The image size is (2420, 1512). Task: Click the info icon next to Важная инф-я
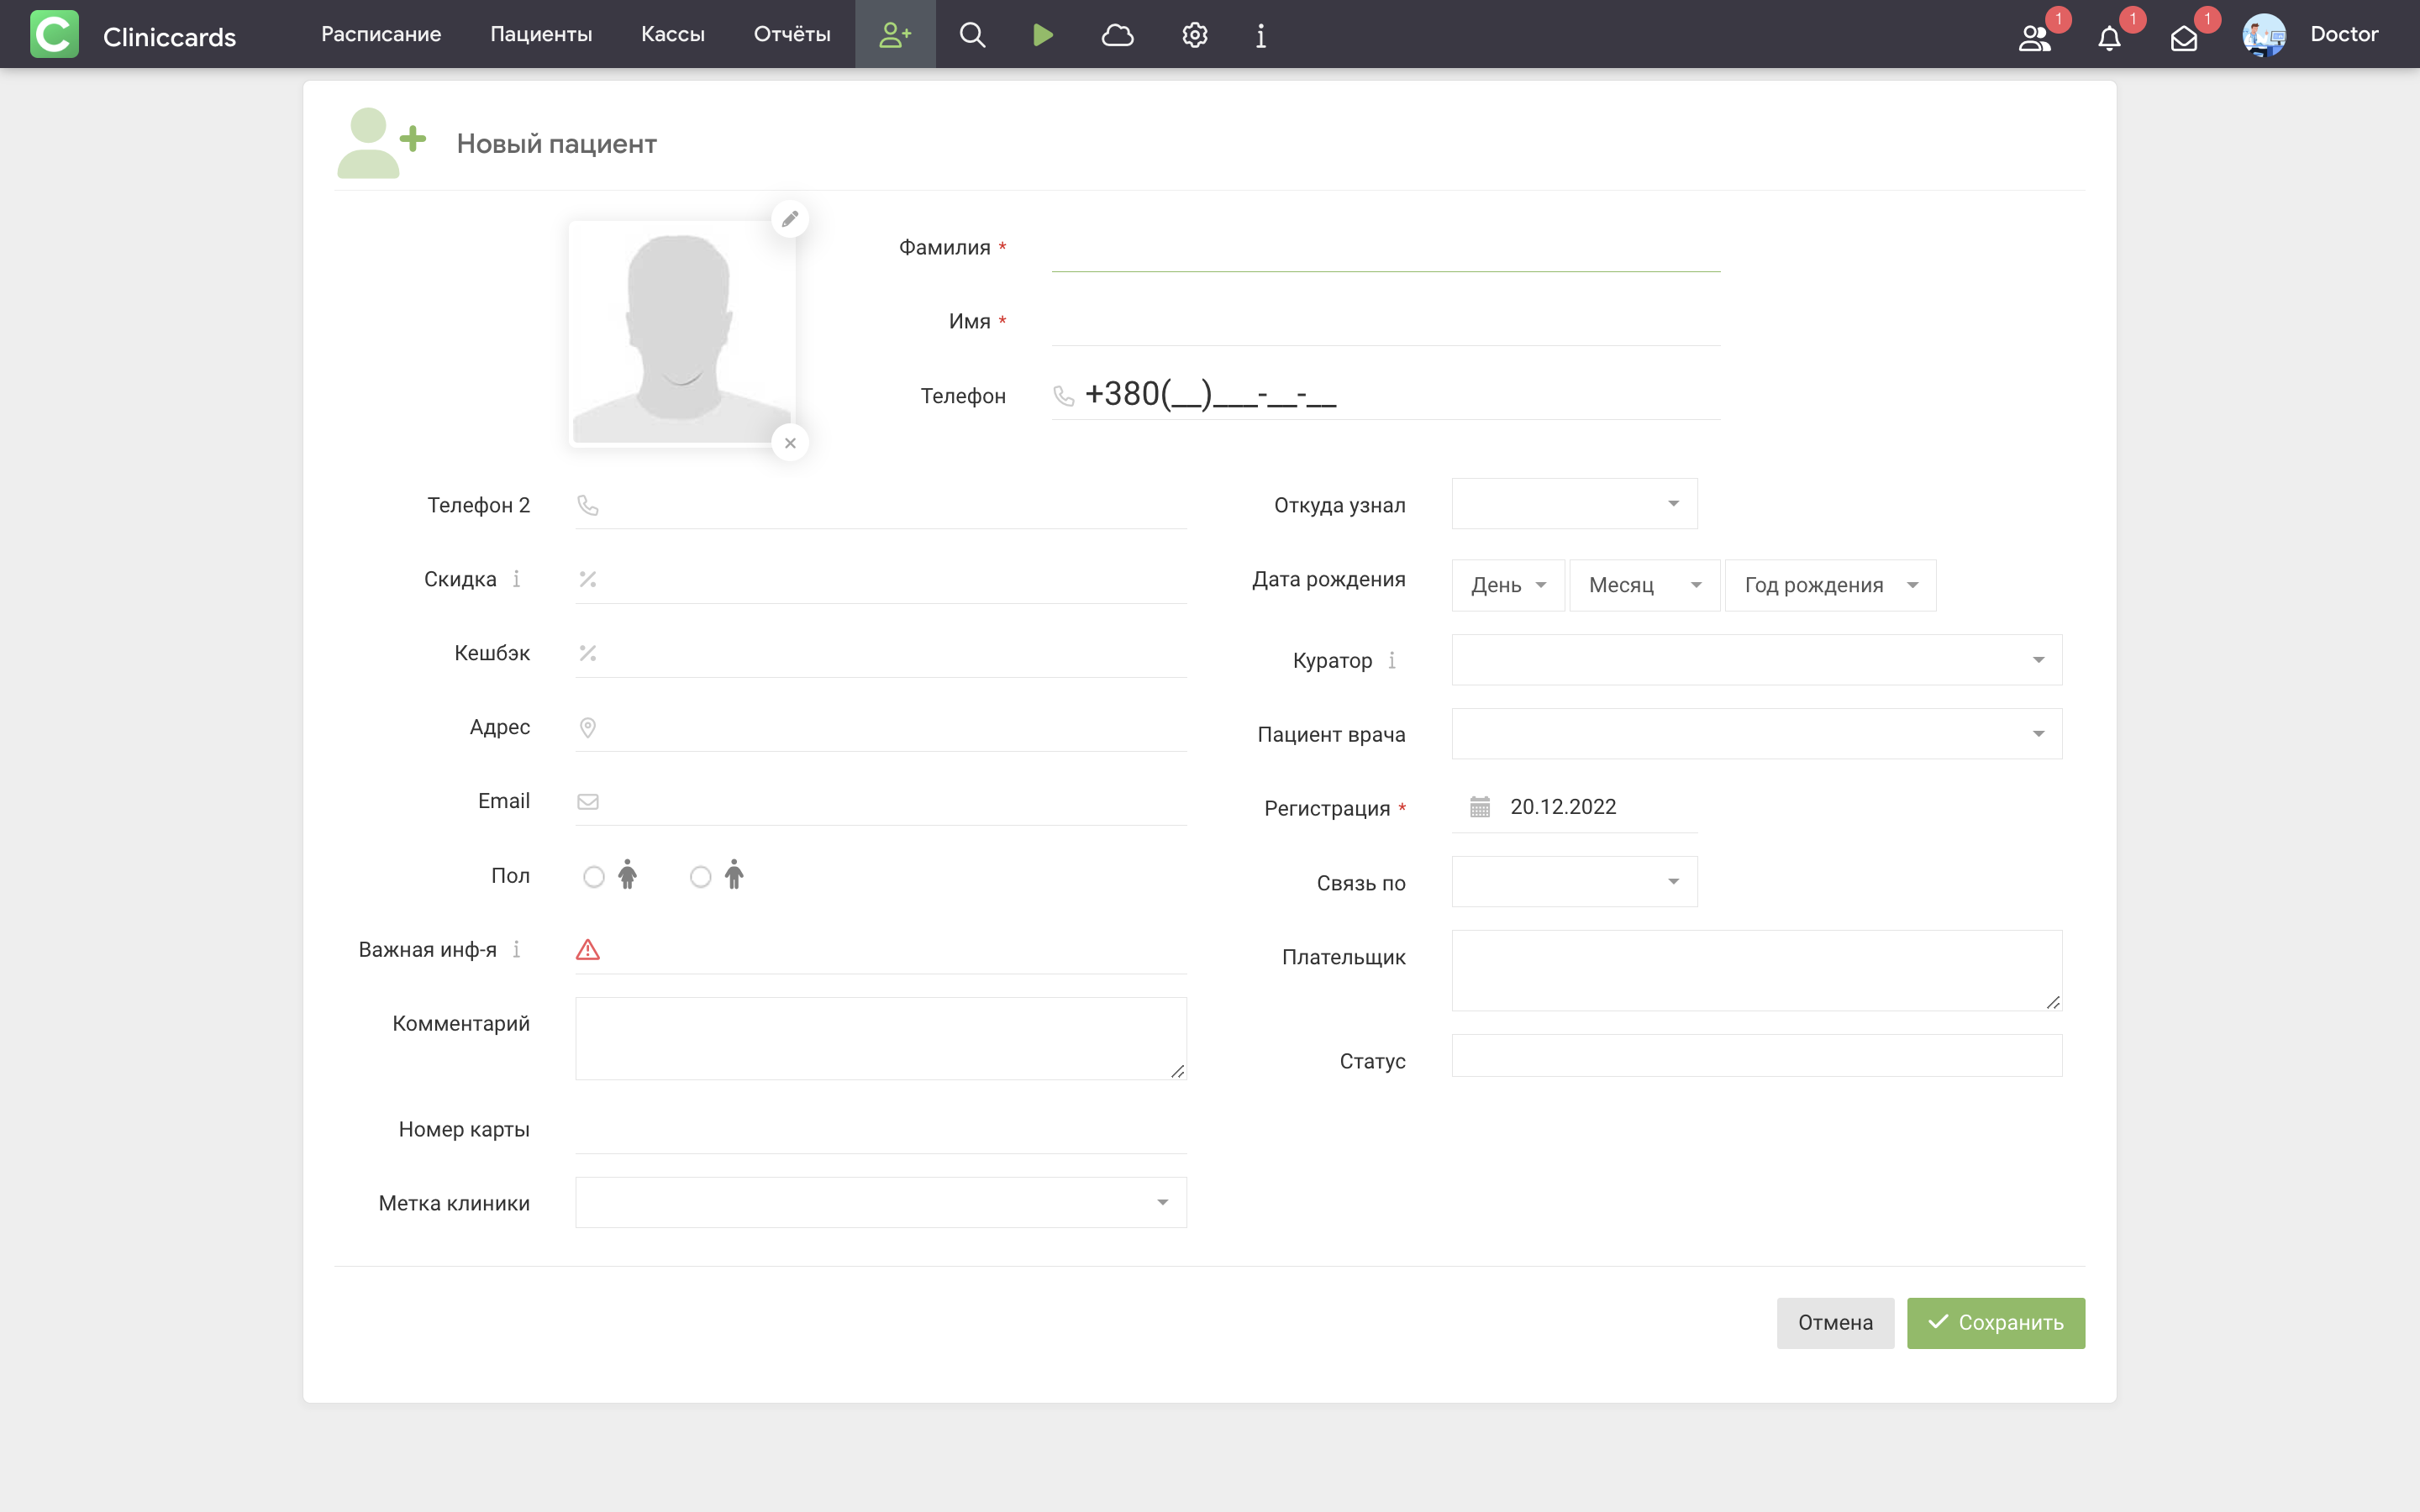516,949
